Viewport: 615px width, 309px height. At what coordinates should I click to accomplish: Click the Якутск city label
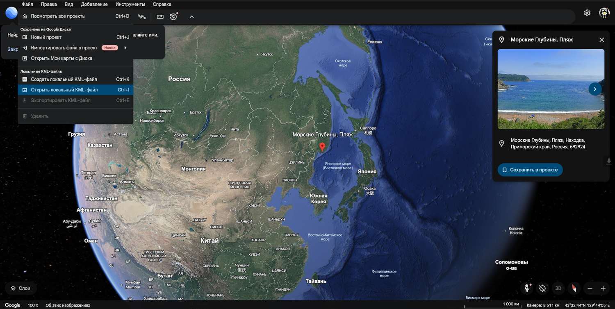267,55
